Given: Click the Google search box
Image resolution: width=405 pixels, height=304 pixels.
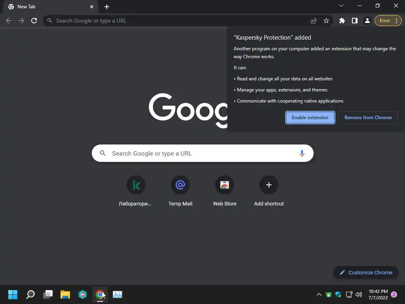Looking at the screenshot, I should [x=202, y=153].
